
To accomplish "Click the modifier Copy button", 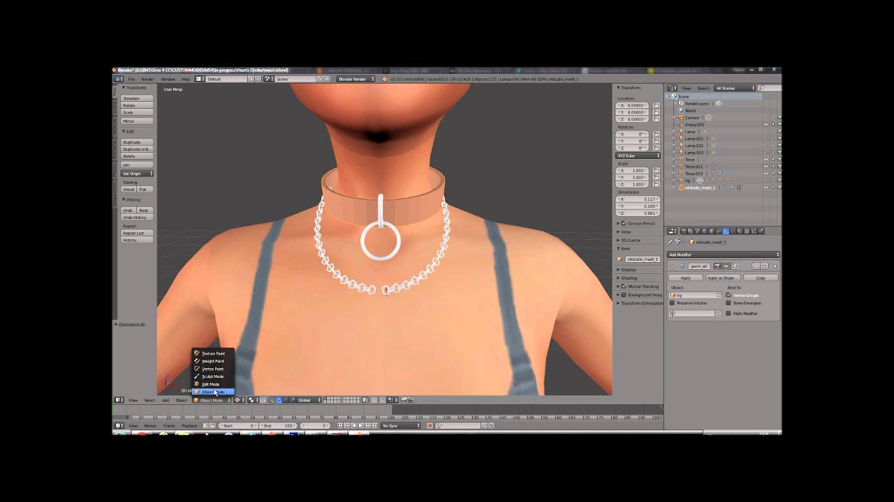I will click(761, 278).
